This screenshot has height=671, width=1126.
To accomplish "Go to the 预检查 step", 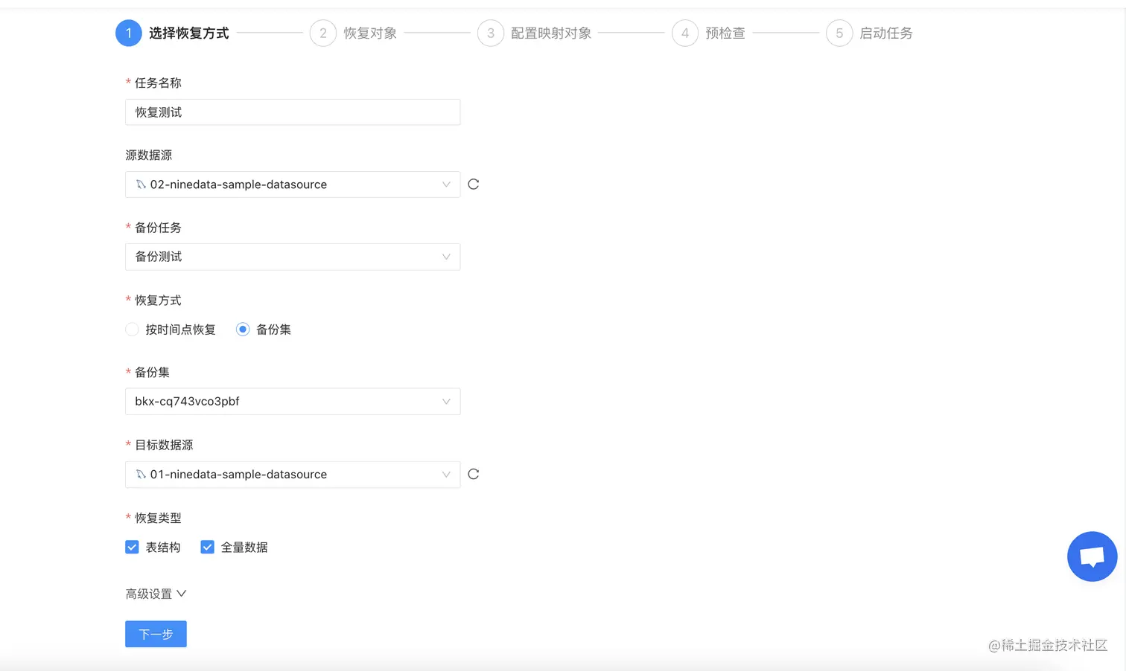I will (x=685, y=33).
